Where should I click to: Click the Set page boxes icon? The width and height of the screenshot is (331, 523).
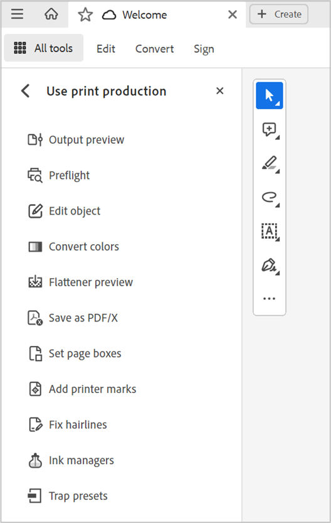point(35,353)
